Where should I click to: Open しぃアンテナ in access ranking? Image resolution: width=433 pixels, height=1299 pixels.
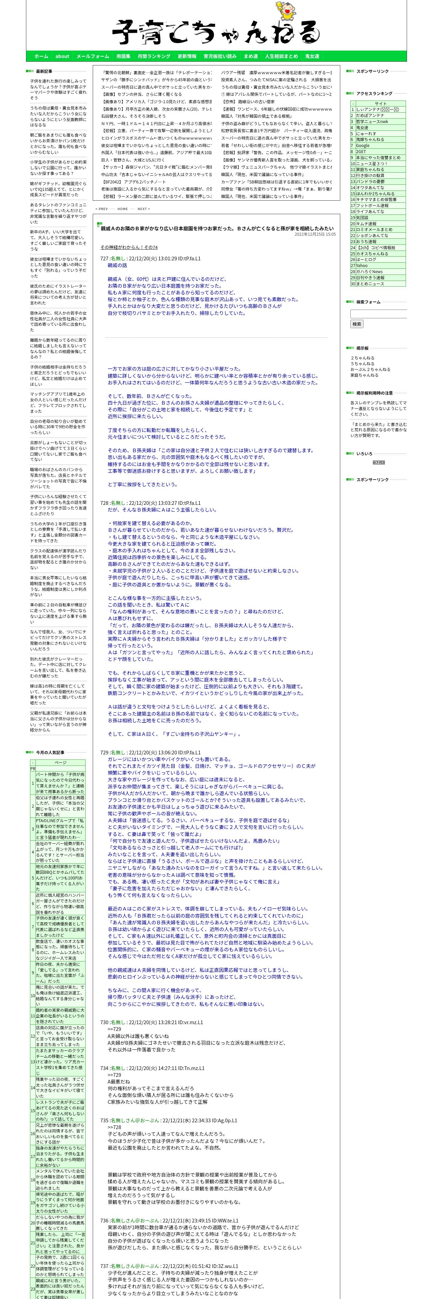pos(378,109)
